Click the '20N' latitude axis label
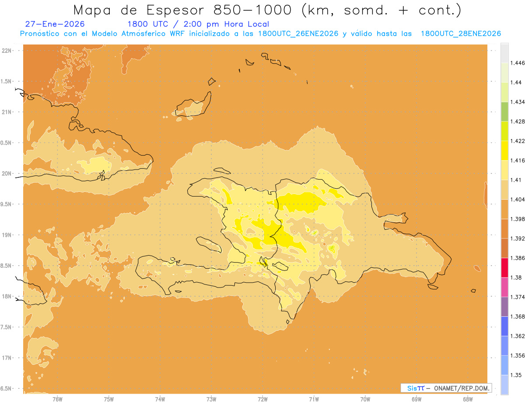The image size is (525, 405). click(7, 173)
